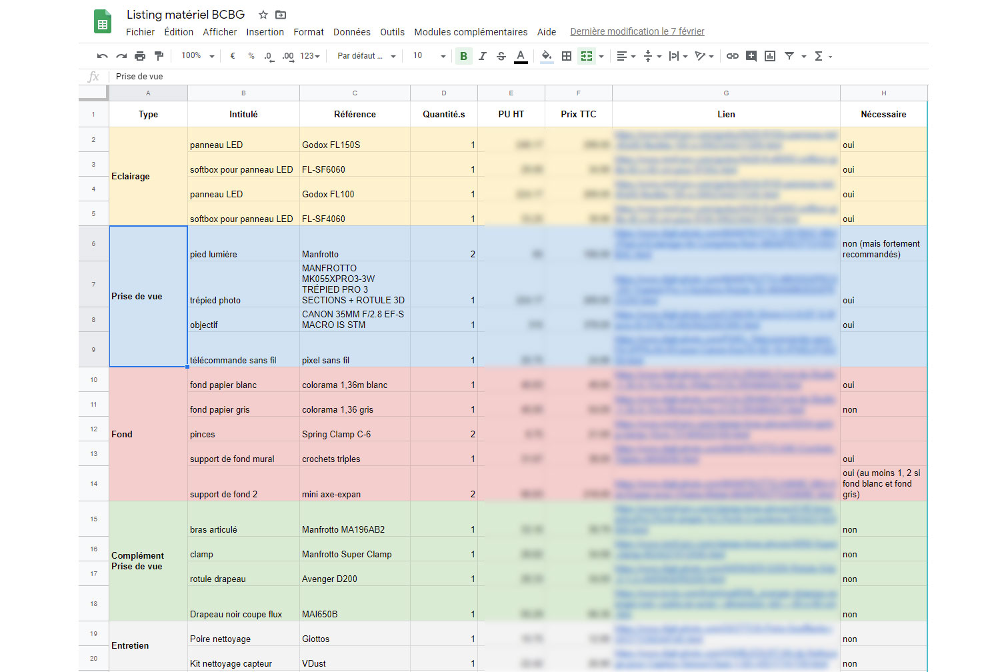This screenshot has width=1008, height=672.
Task: Select the Nécessaire header cell
Action: pyautogui.click(x=883, y=114)
